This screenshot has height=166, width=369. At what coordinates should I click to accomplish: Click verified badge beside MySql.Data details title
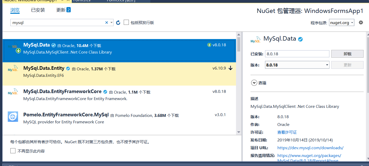(300, 39)
